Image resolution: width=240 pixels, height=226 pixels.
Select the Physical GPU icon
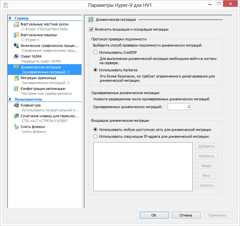click(16, 46)
